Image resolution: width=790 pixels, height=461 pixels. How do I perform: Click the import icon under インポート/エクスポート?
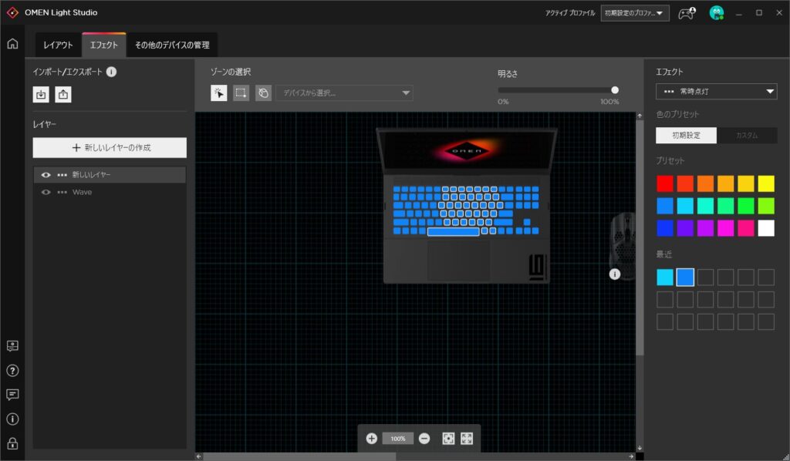(41, 94)
